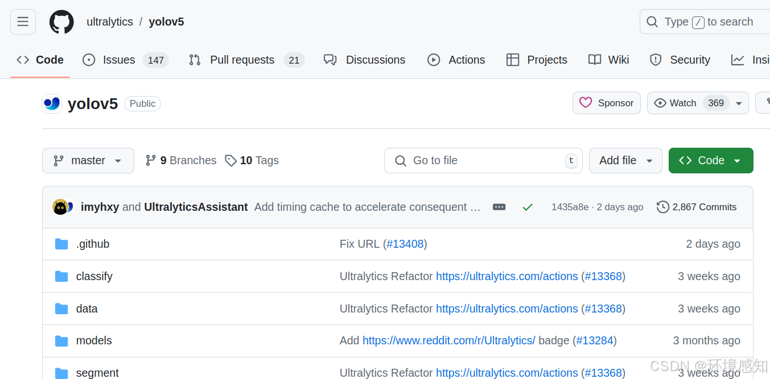Open the Security tab
The image size is (770, 379).
[x=680, y=60]
